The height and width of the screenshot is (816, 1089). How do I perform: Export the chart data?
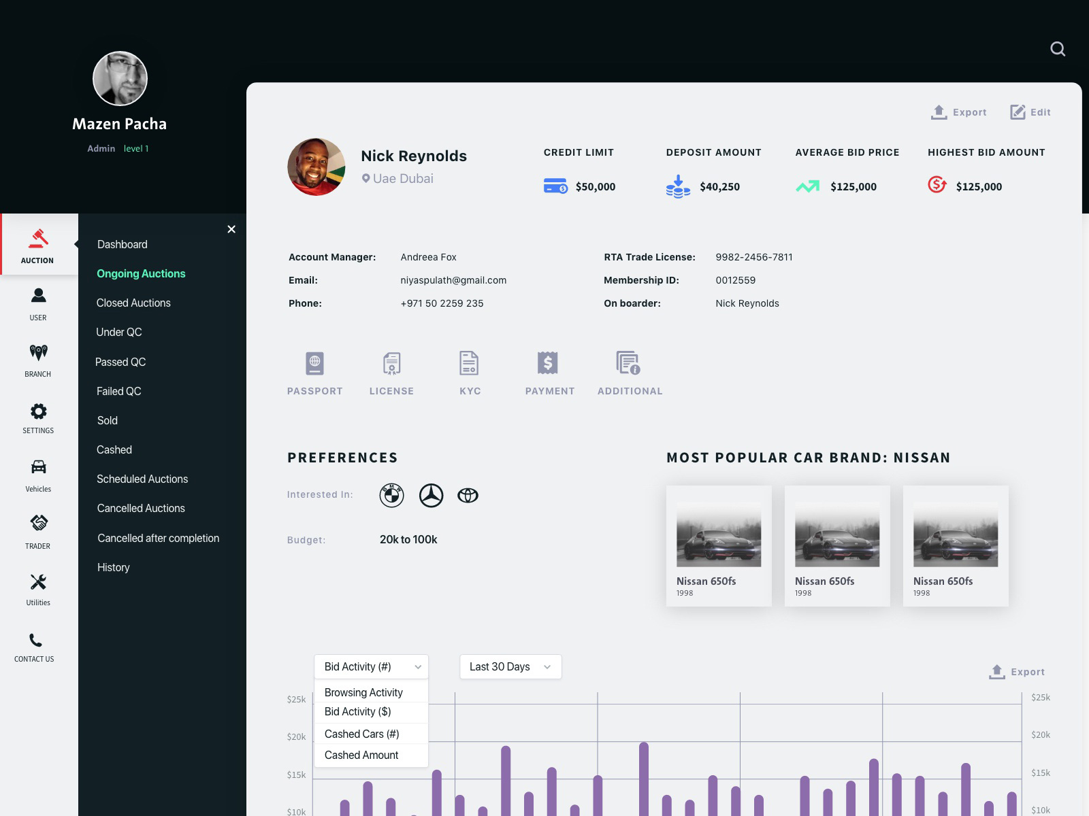1018,672
